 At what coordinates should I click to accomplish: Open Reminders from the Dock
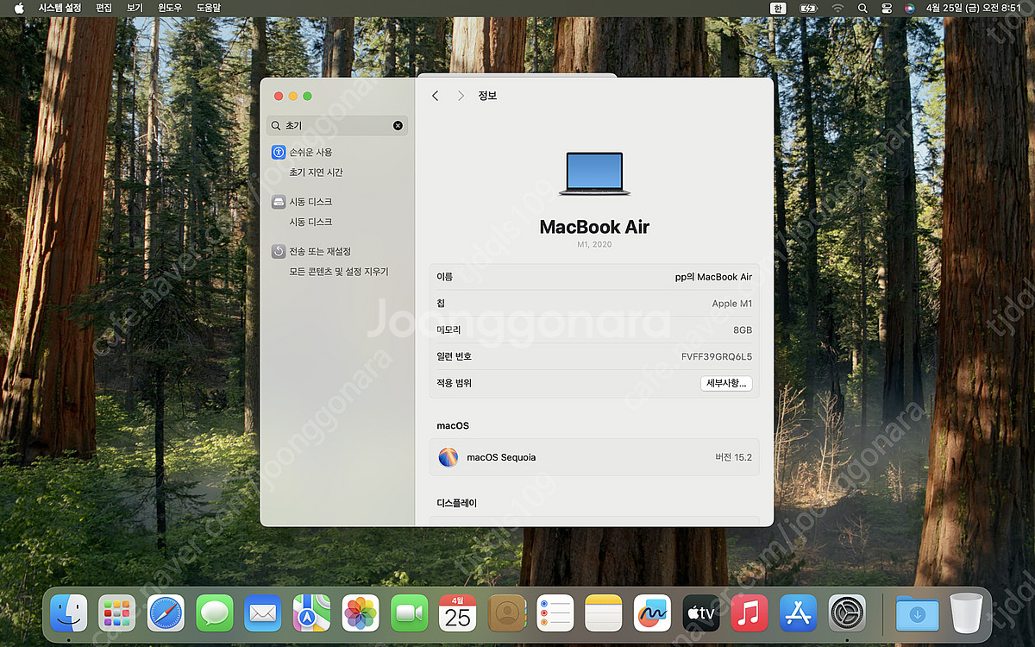(555, 613)
